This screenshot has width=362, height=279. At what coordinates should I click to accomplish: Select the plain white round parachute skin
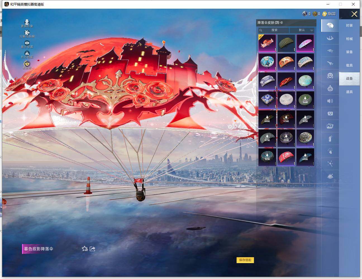[x=286, y=100]
